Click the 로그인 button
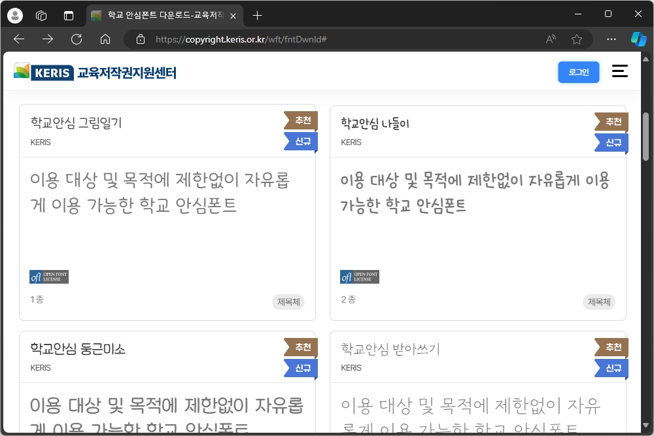Screen dimensions: 654x436 [579, 72]
